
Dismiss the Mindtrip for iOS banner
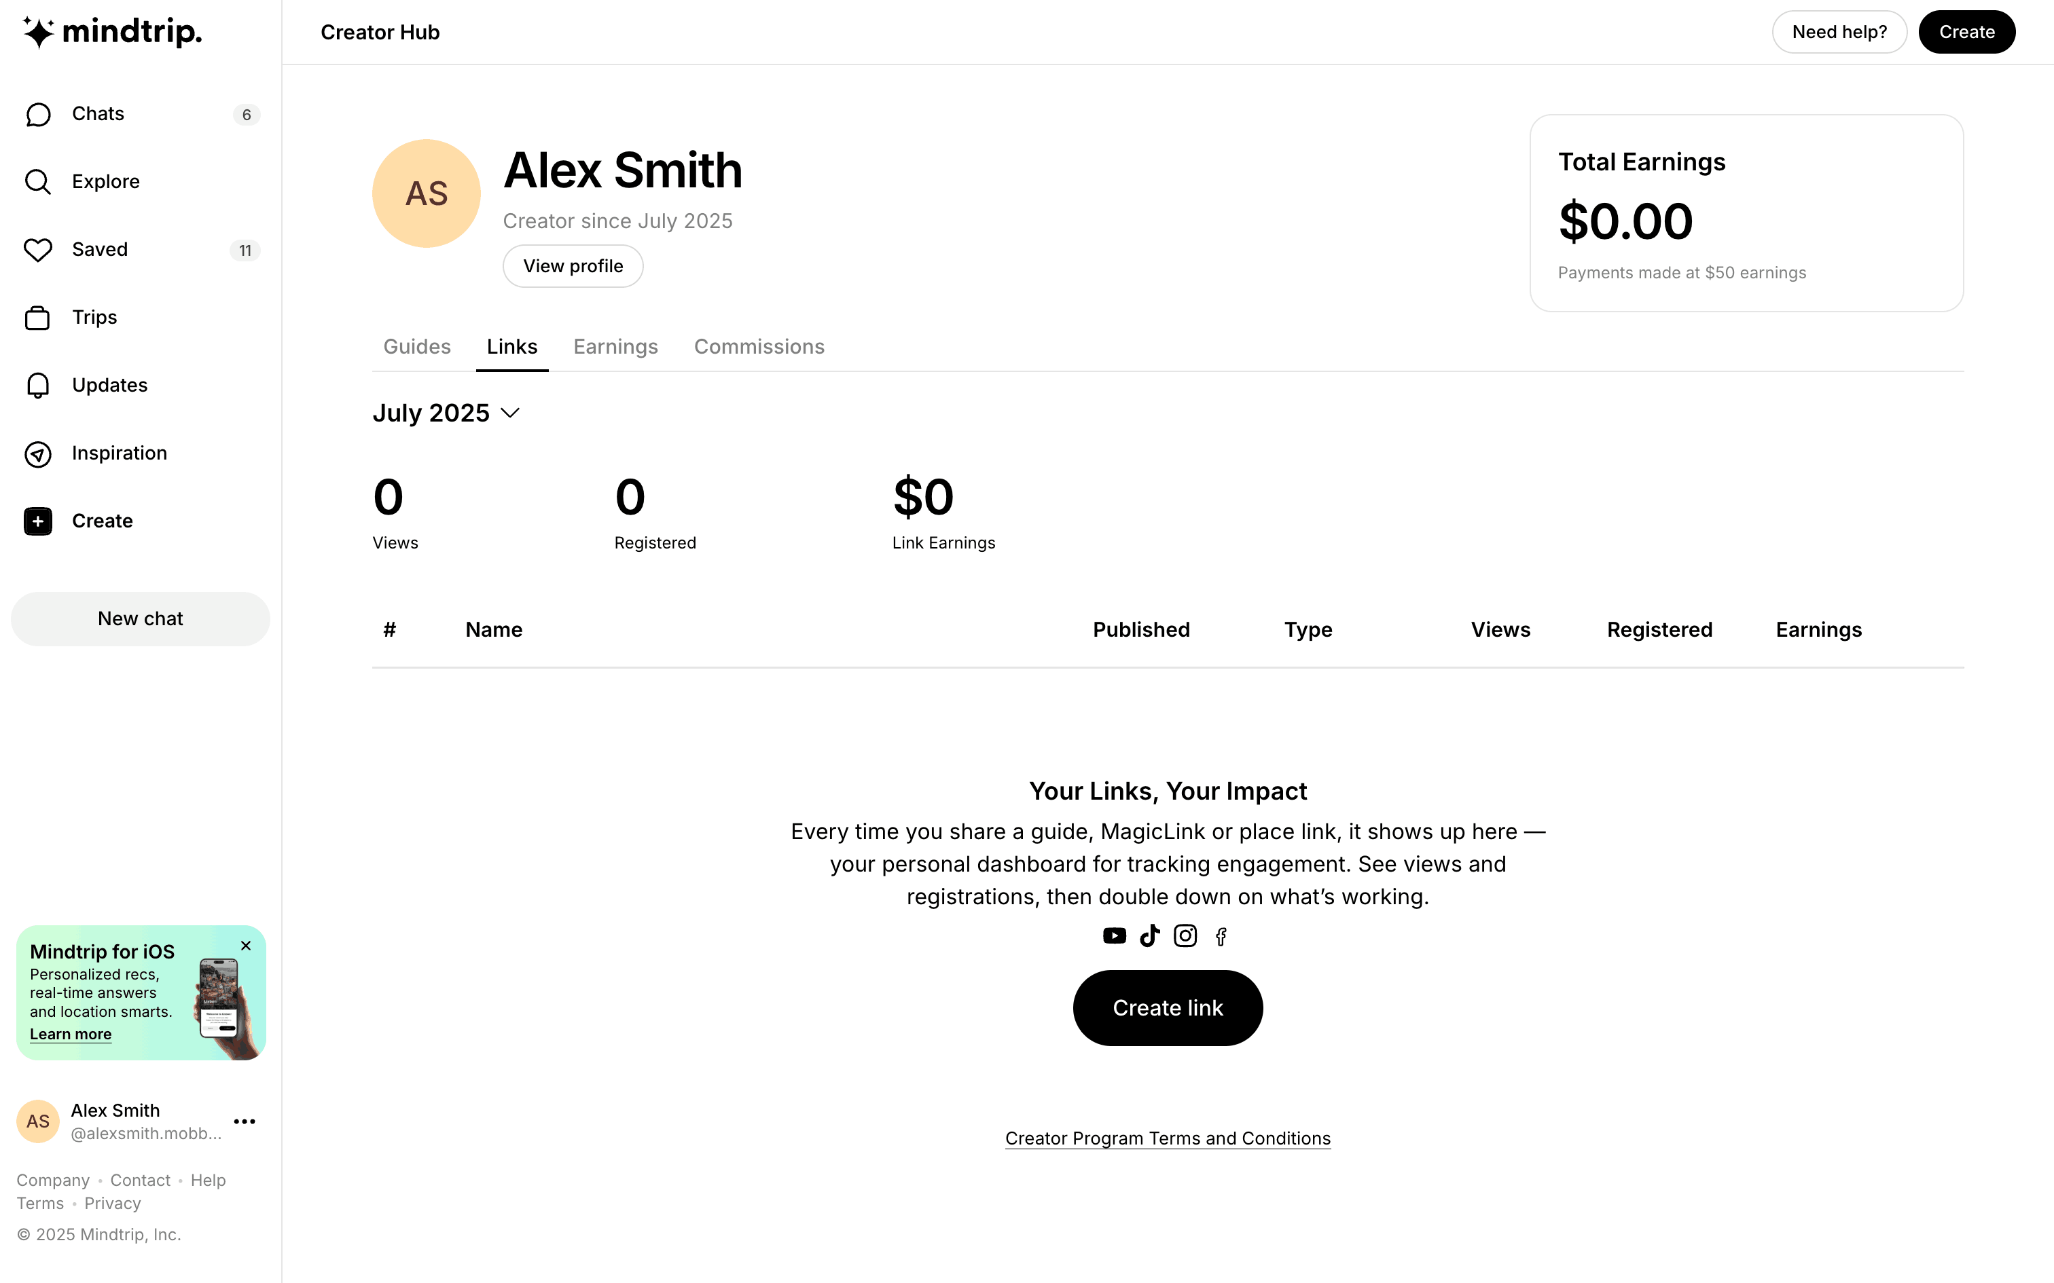(246, 946)
